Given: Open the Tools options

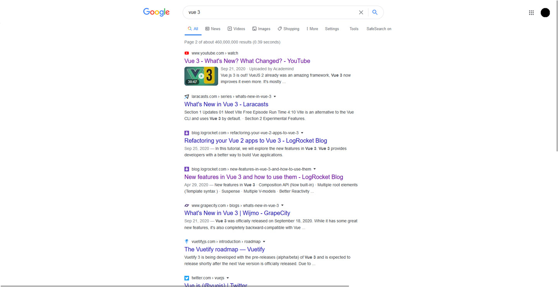Looking at the screenshot, I should click(354, 29).
